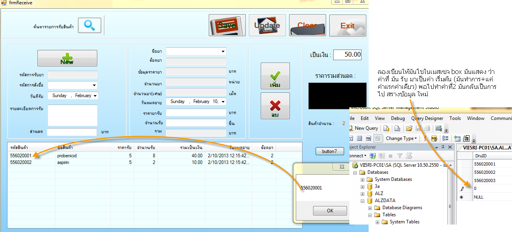Click the Save button
Image resolution: width=512 pixels, height=232 pixels.
coord(227,25)
